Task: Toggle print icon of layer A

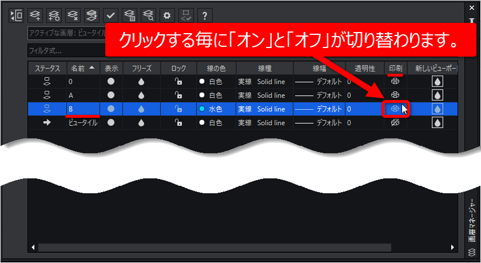Action: [395, 95]
